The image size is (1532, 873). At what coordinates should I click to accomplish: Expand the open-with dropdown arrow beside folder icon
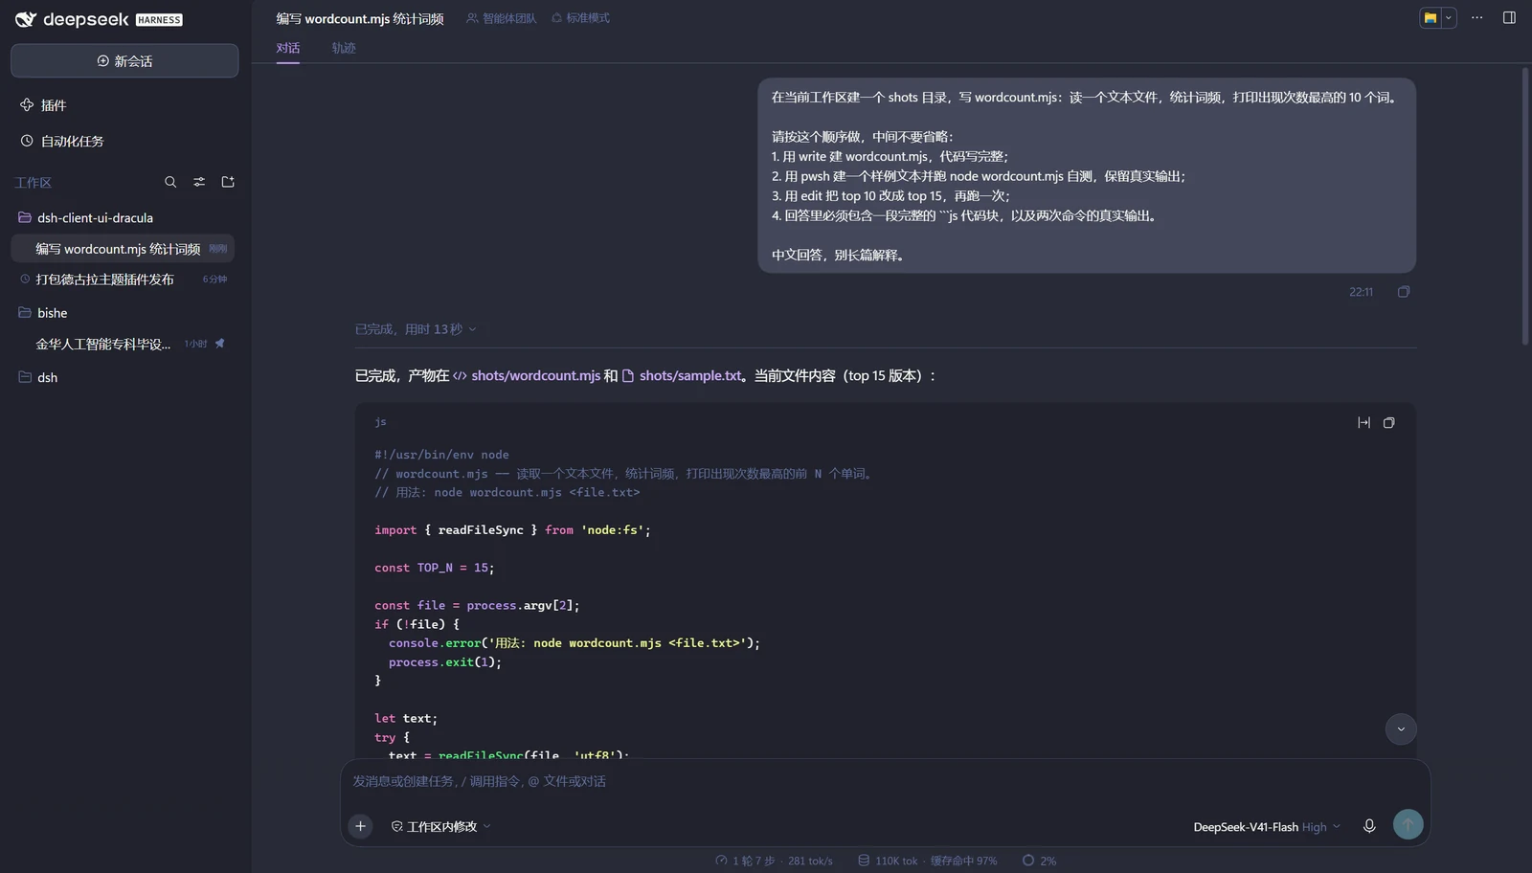[x=1449, y=17]
